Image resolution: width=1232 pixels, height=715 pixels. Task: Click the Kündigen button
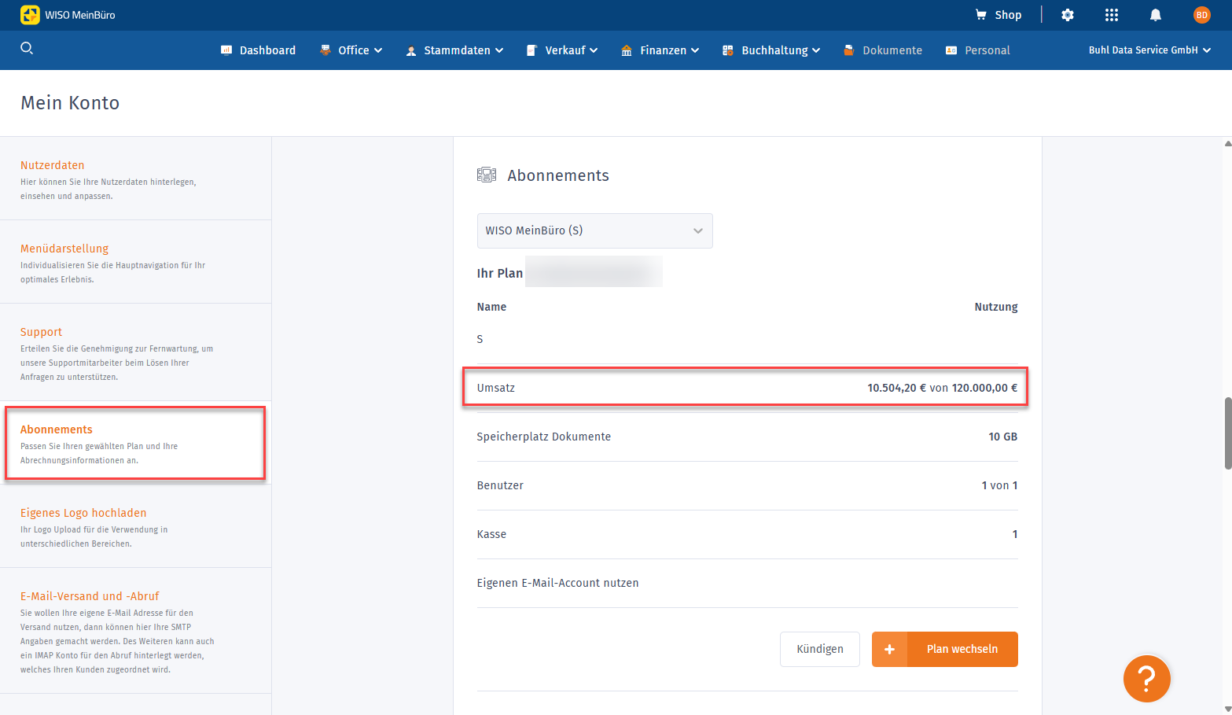pyautogui.click(x=820, y=649)
